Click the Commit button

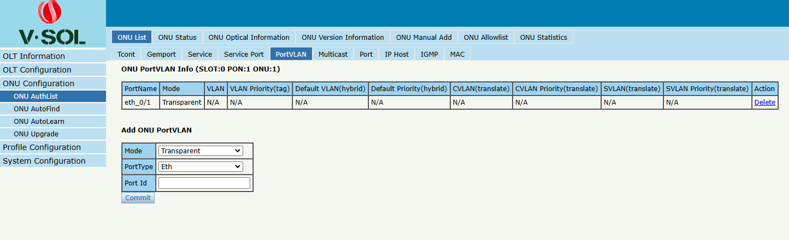click(138, 198)
